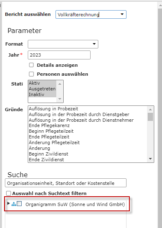Click the Stati list scroll-up arrow
The image size is (162, 228).
[x=60, y=84]
